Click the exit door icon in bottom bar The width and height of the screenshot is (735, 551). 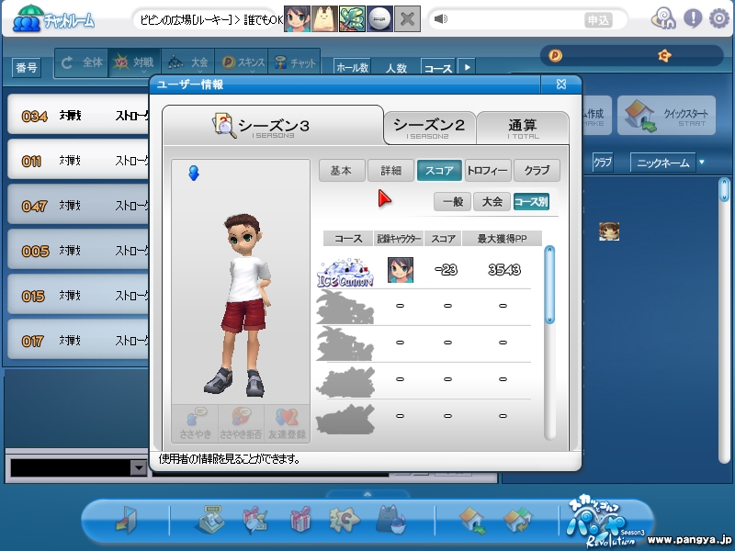click(127, 520)
